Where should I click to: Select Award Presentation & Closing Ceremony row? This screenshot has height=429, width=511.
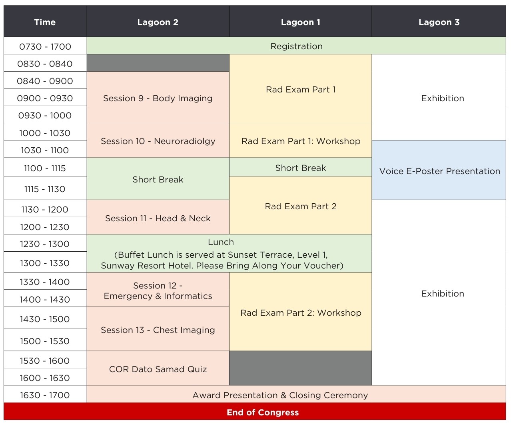click(x=280, y=395)
